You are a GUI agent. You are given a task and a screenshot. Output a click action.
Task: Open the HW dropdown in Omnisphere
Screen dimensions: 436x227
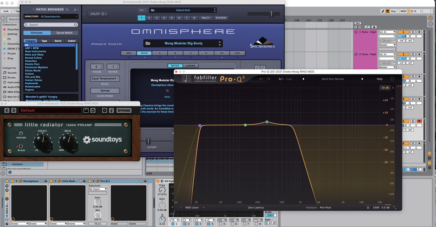click(142, 10)
